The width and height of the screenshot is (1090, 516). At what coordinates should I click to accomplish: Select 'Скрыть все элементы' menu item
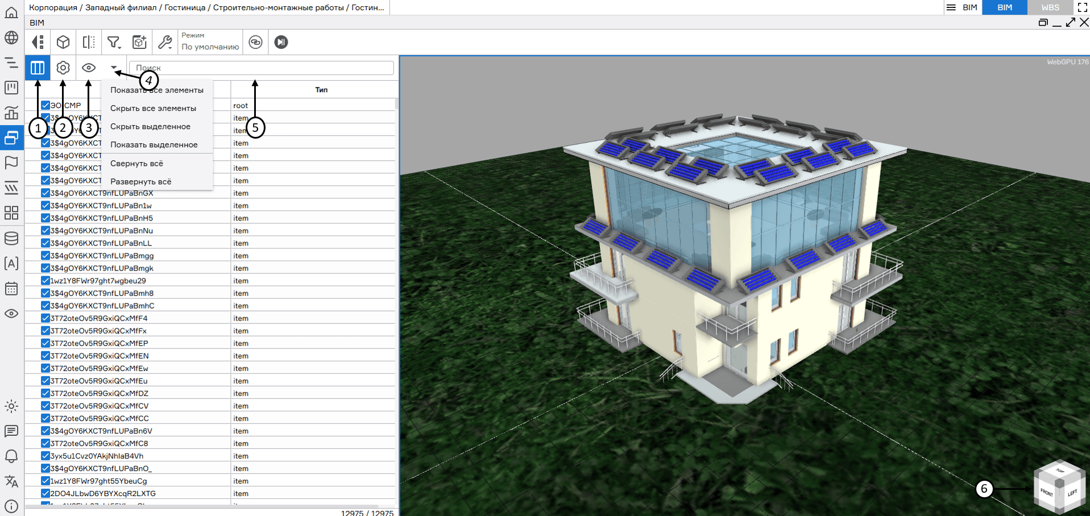[153, 108]
